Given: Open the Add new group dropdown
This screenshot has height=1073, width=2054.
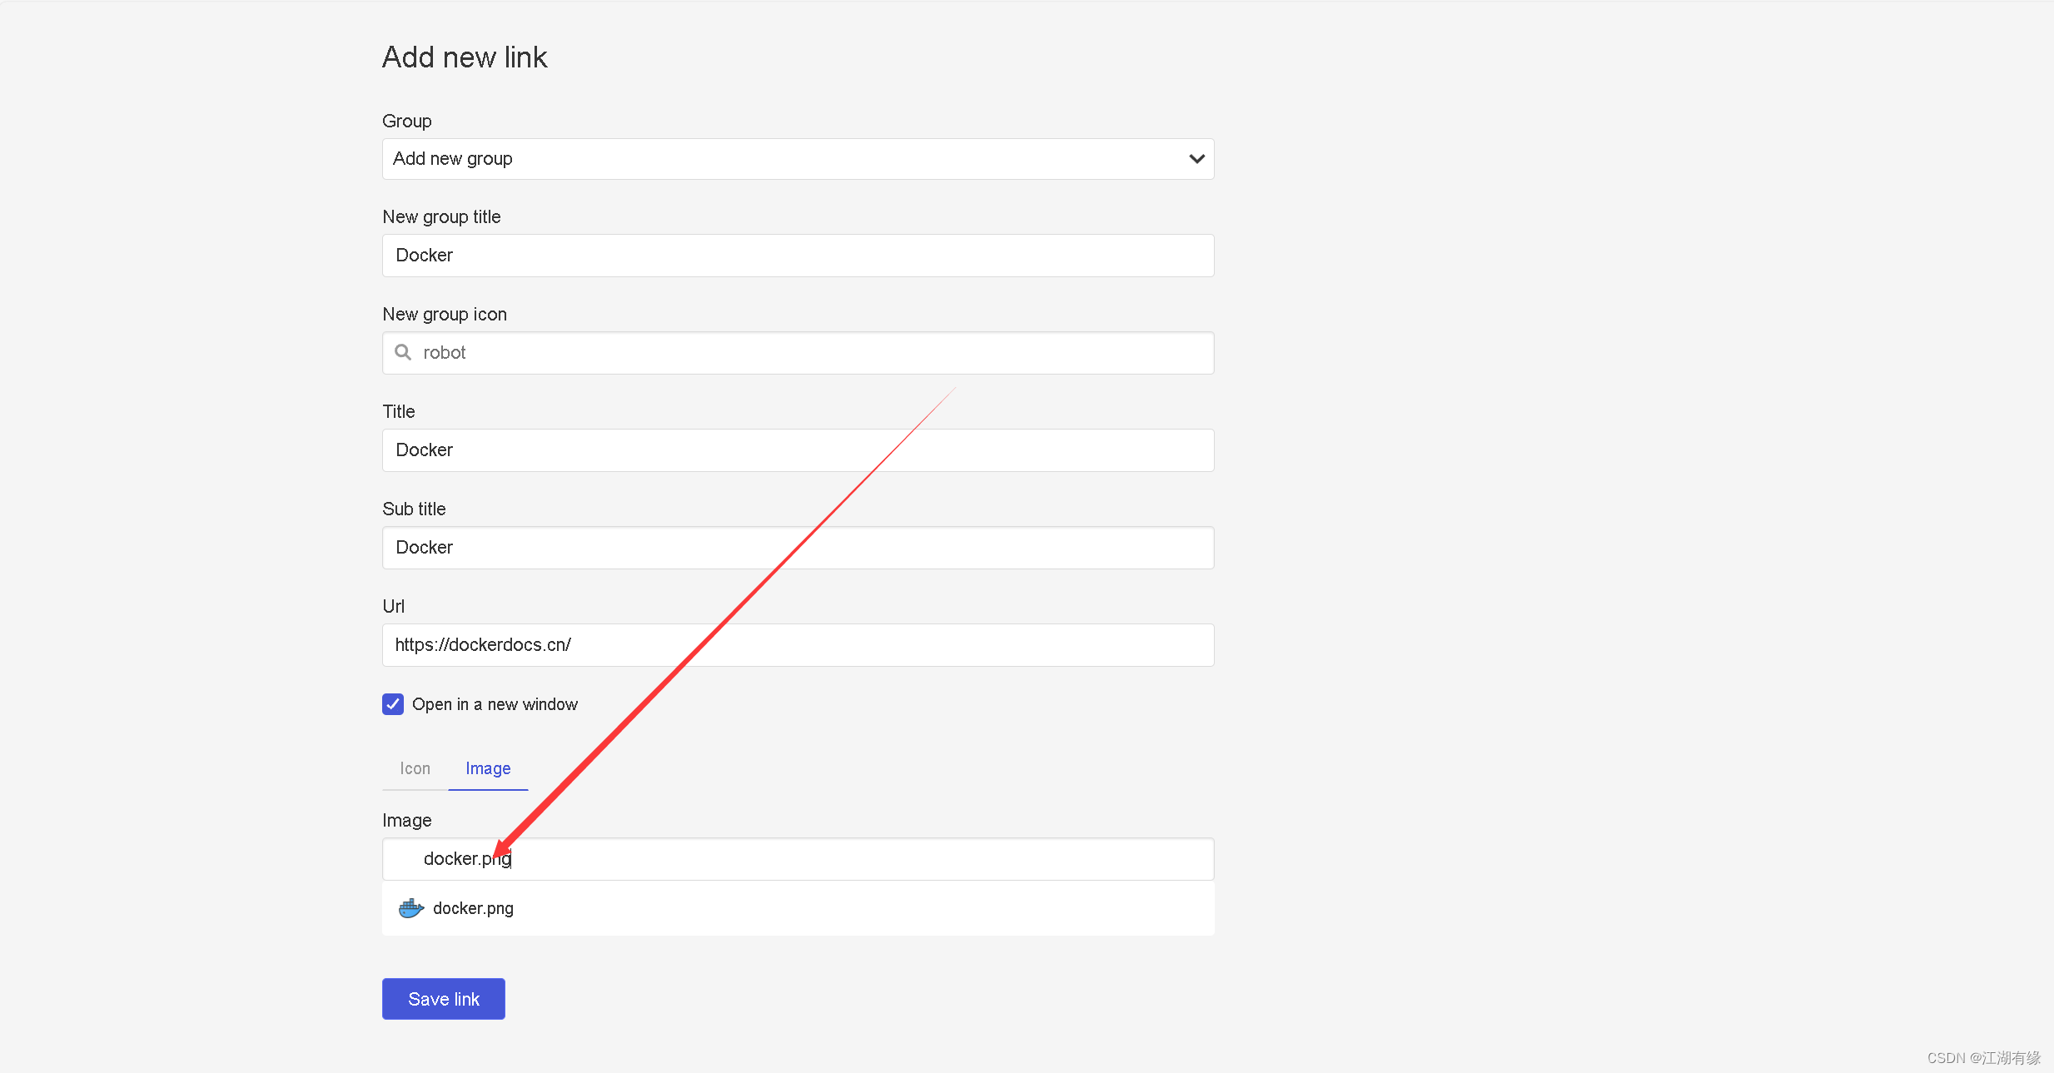Looking at the screenshot, I should pos(798,159).
